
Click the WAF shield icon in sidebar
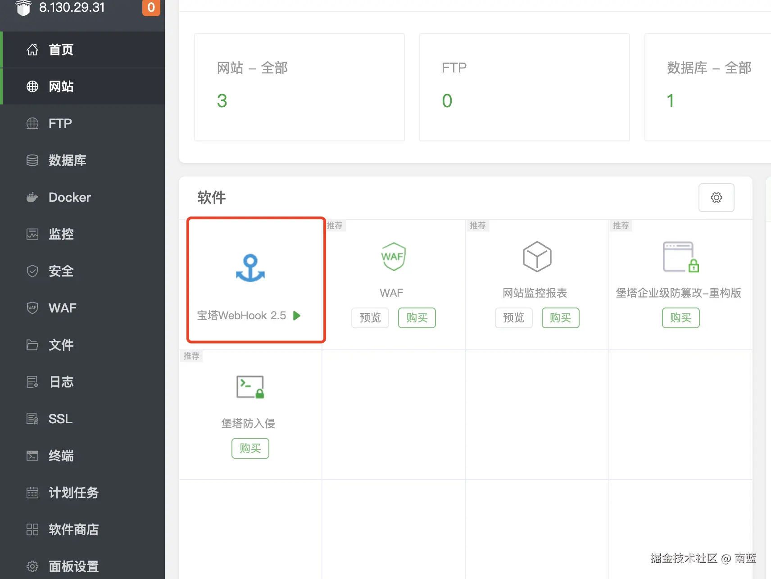32,308
